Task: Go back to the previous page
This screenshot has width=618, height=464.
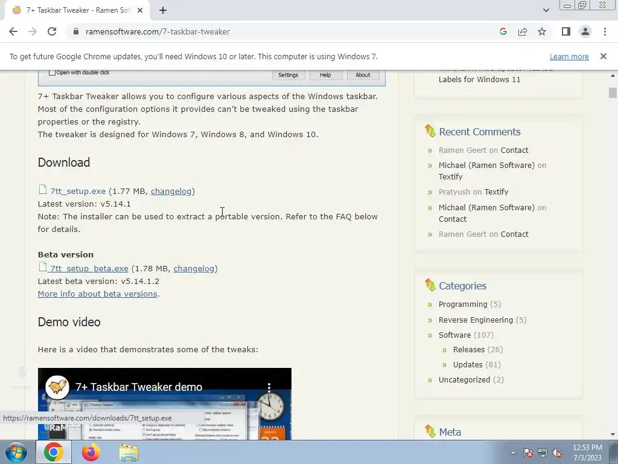Action: (x=13, y=31)
